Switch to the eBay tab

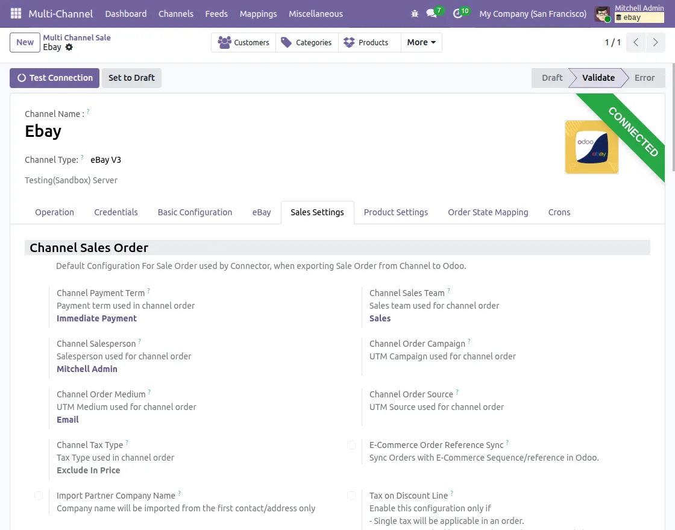click(262, 212)
